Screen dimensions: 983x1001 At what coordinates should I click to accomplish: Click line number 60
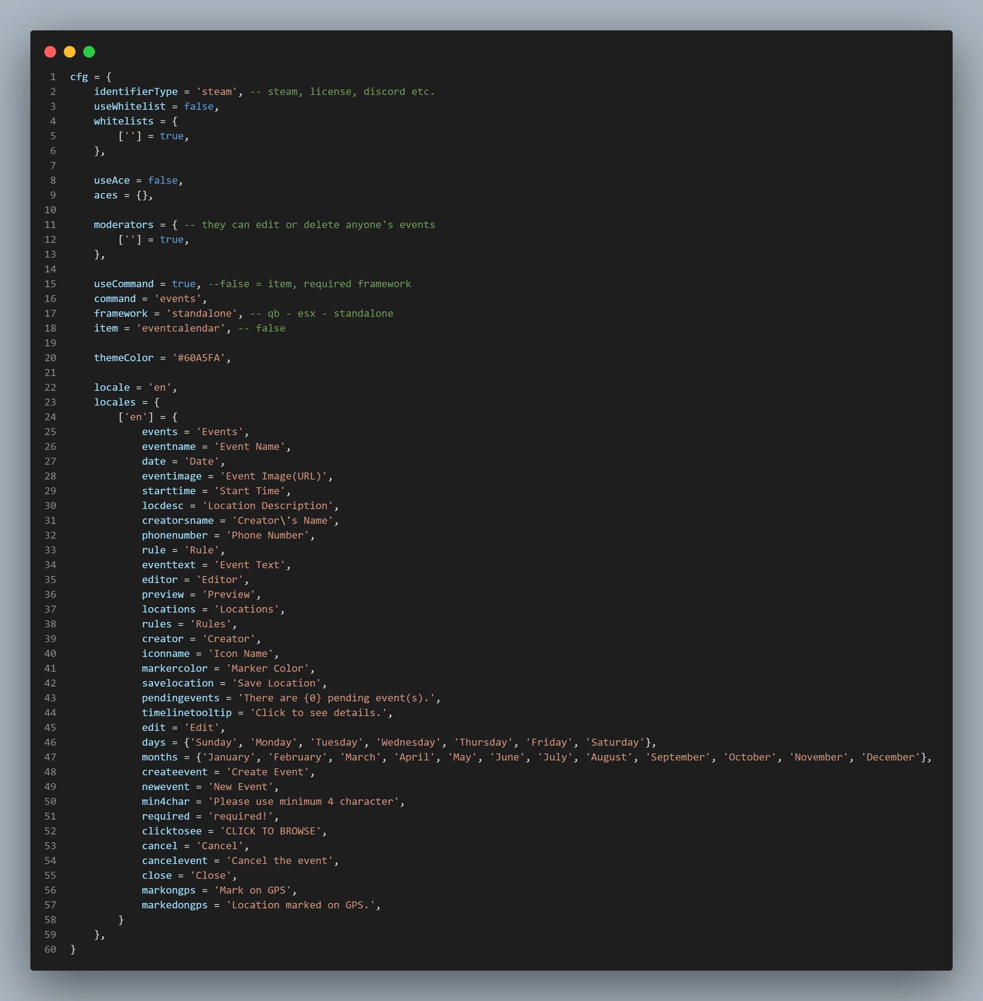coord(50,949)
